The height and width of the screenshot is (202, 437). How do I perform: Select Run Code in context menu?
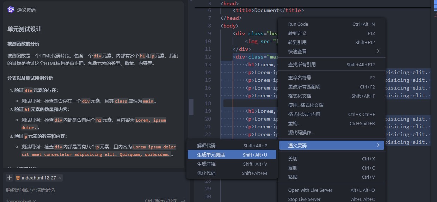332,24
